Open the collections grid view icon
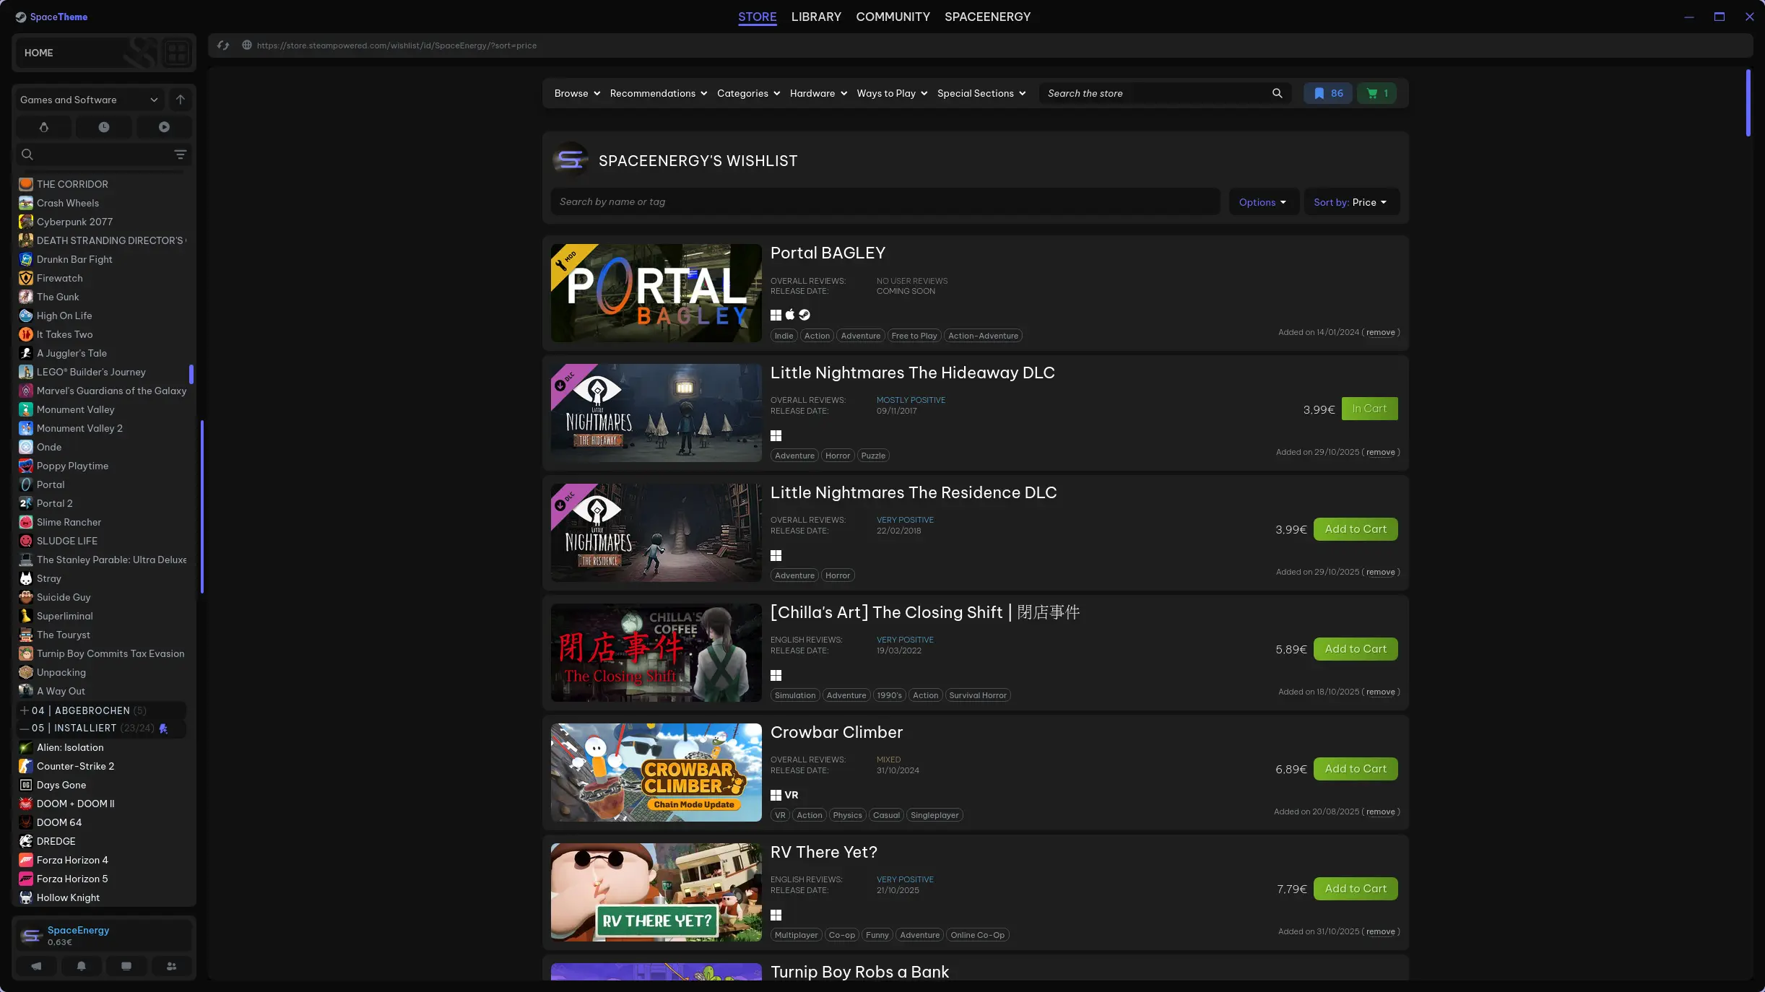The height and width of the screenshot is (992, 1765). pyautogui.click(x=177, y=53)
